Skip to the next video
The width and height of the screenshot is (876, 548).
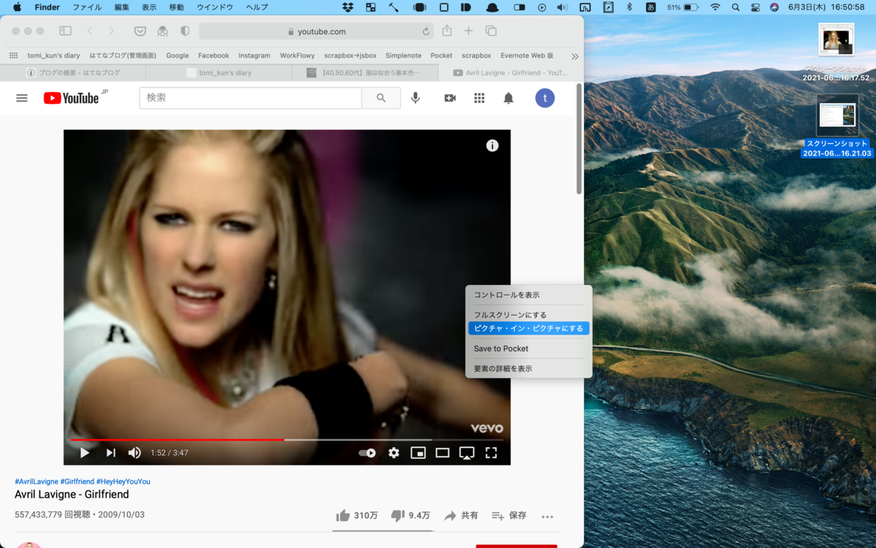point(110,453)
